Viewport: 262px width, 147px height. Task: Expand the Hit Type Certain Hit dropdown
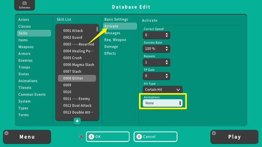pyautogui.click(x=162, y=90)
